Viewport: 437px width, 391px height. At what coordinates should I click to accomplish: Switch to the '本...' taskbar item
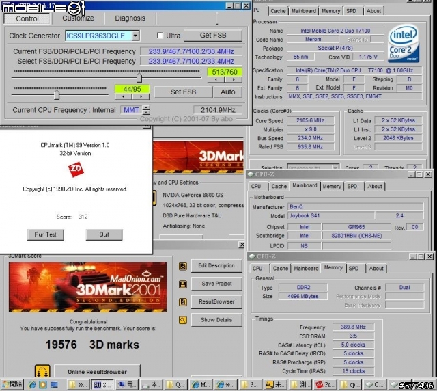(152, 385)
